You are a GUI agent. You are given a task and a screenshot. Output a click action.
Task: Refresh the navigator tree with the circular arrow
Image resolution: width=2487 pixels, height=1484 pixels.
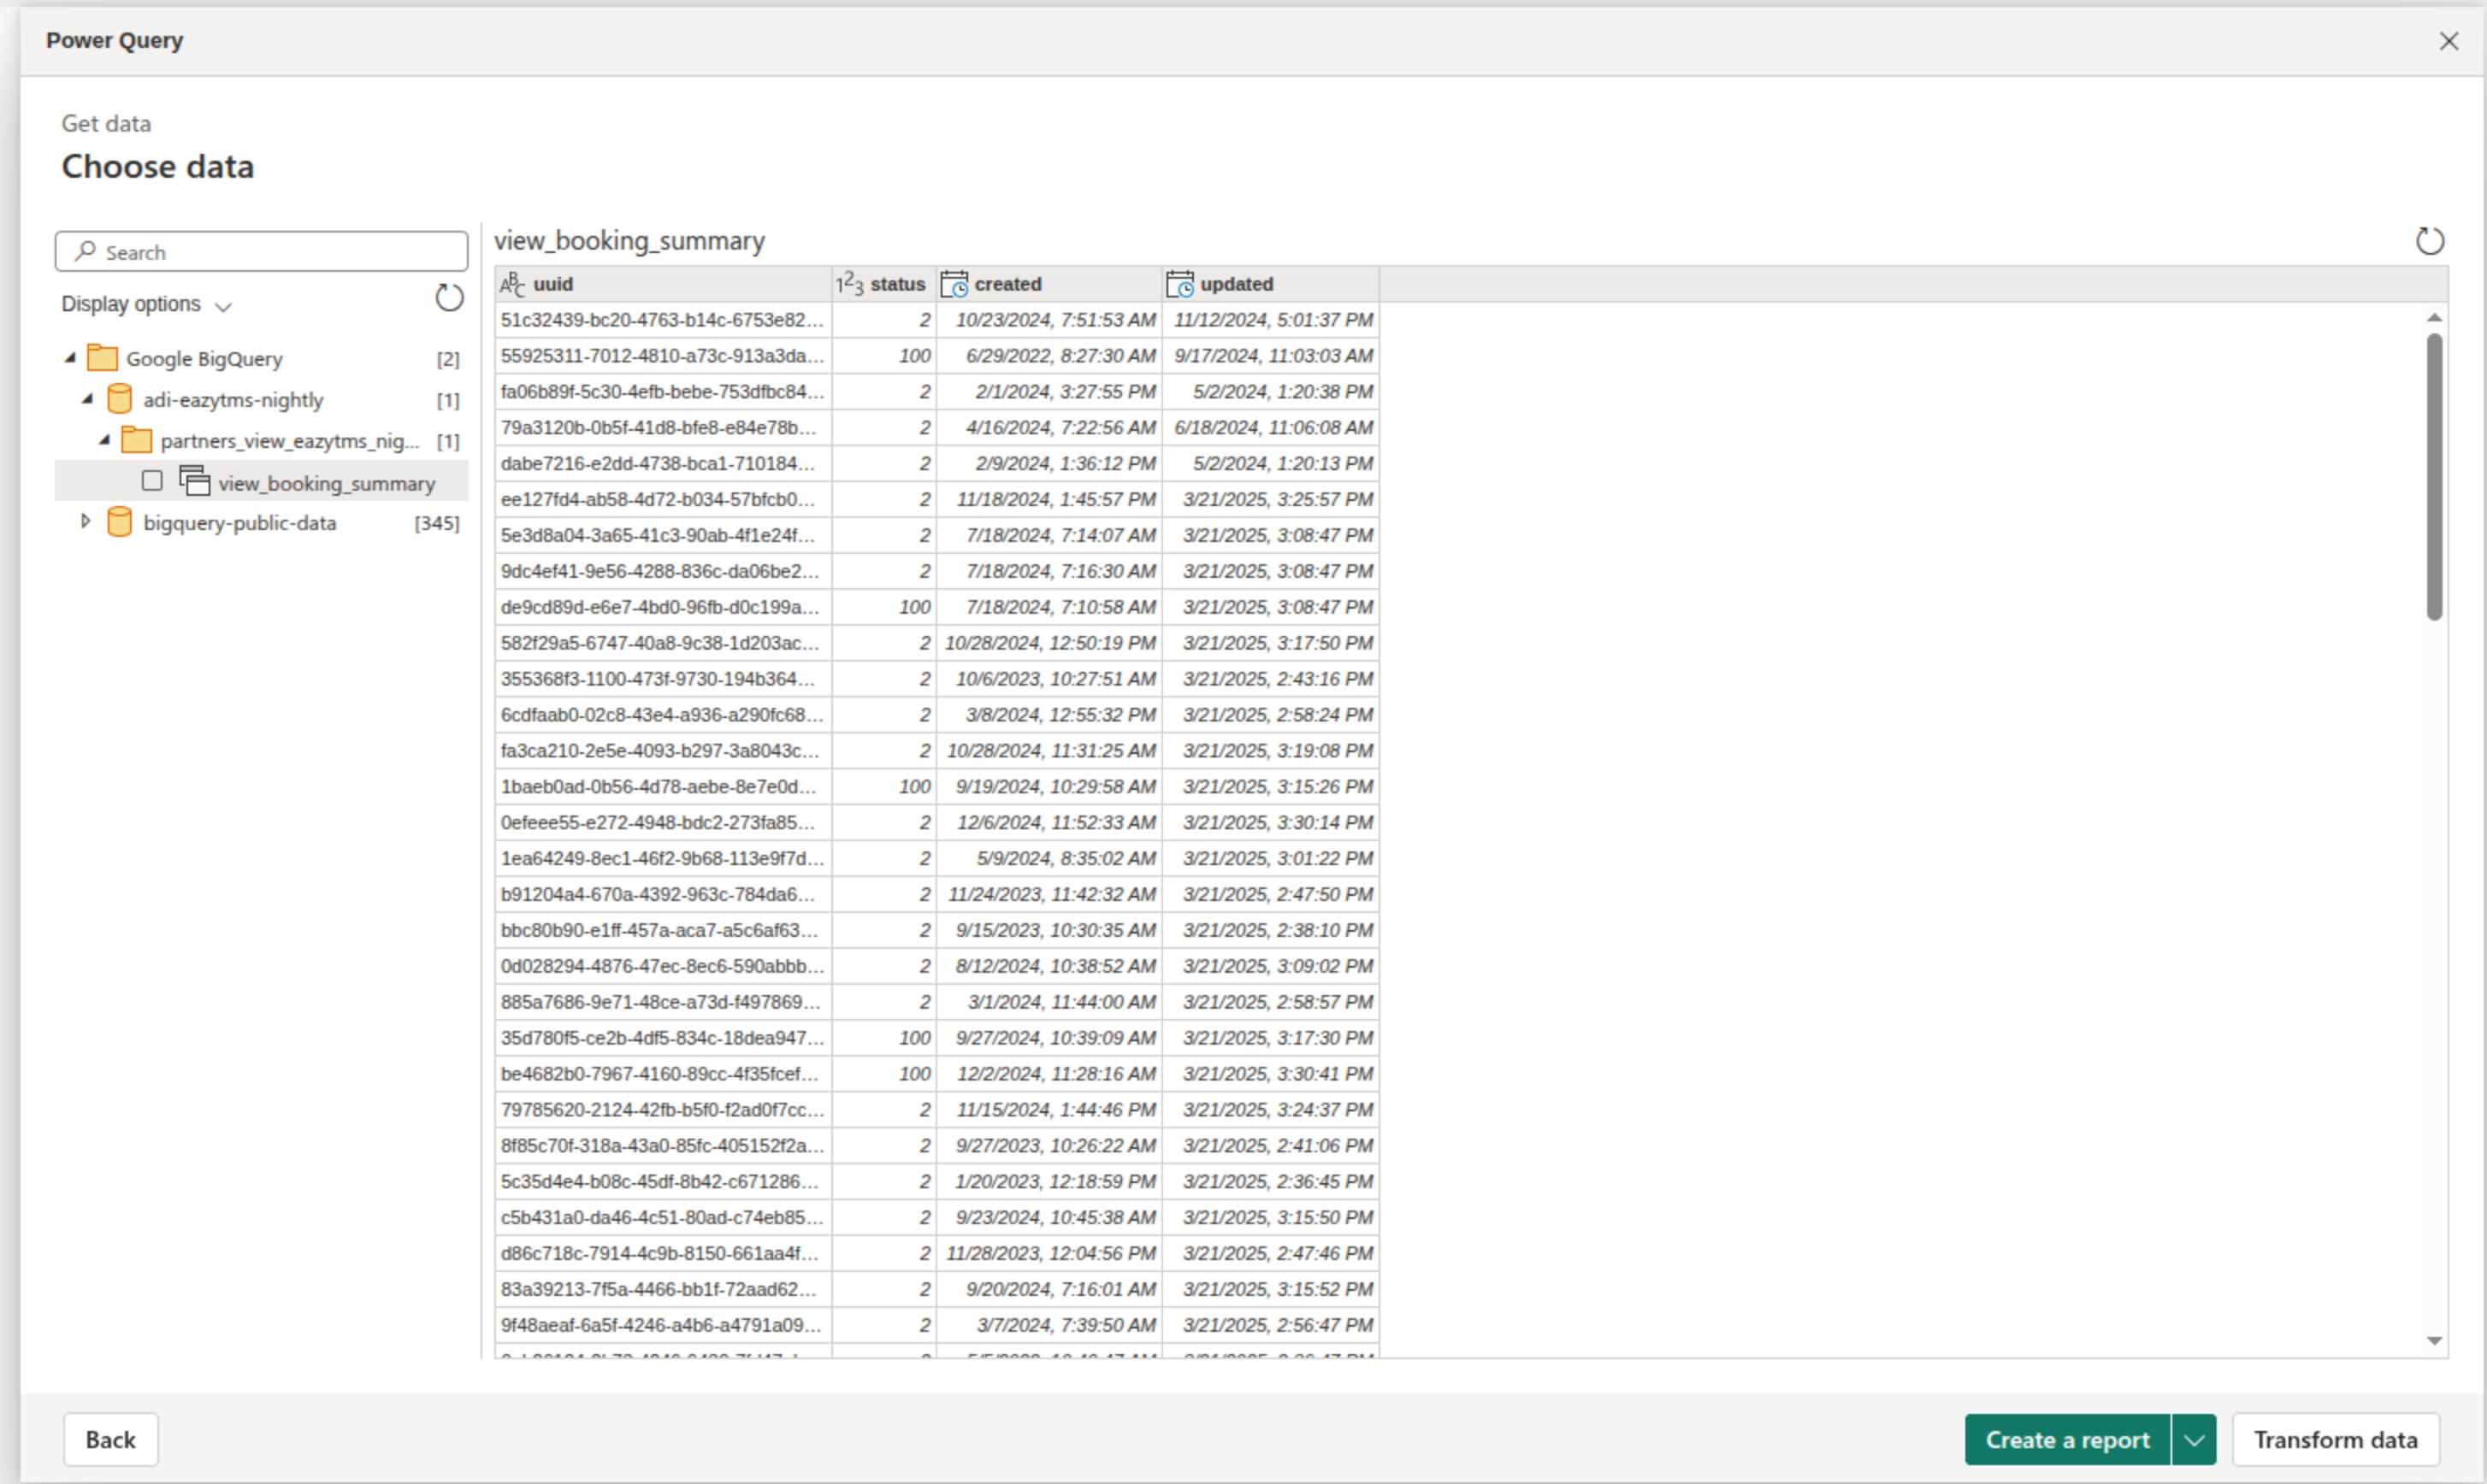tap(449, 298)
